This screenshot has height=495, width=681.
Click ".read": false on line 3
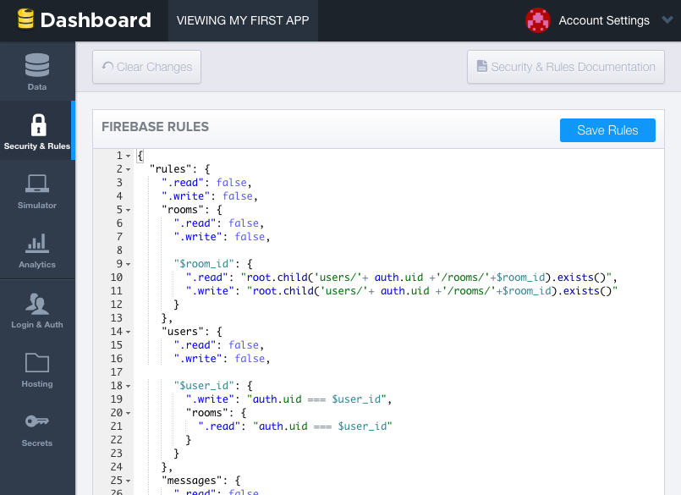coord(206,183)
